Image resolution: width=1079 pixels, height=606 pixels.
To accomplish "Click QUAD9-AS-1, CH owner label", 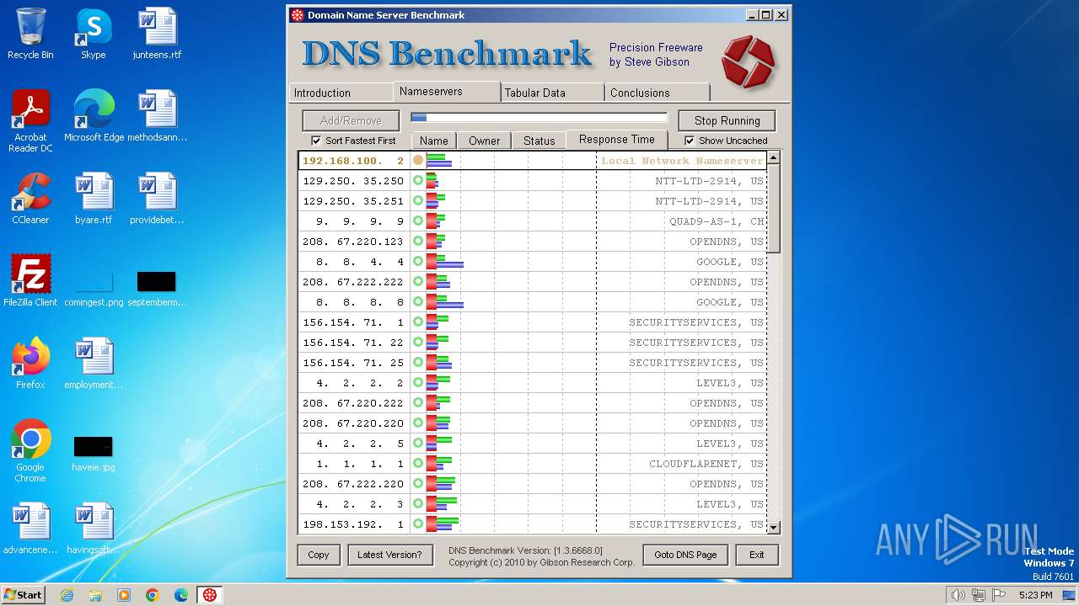I will click(717, 221).
